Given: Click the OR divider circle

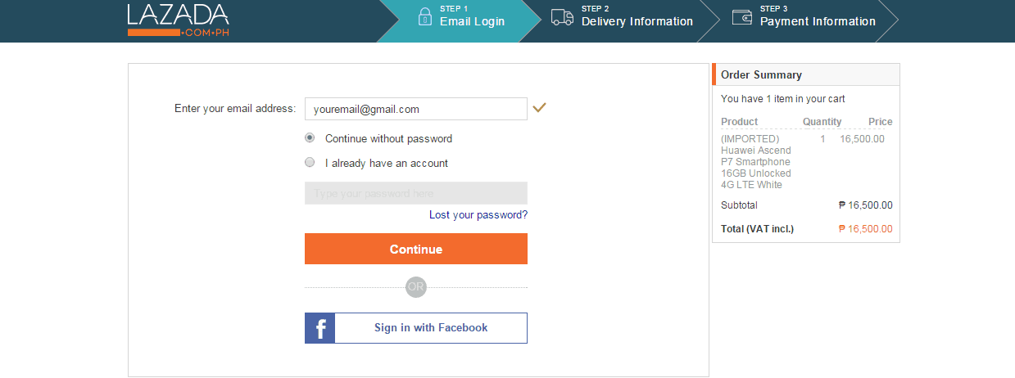Looking at the screenshot, I should point(416,287).
